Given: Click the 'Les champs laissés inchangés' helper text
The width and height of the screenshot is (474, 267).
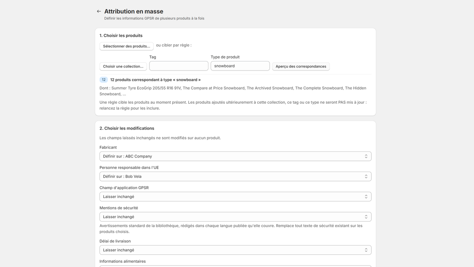Looking at the screenshot, I should [160, 138].
